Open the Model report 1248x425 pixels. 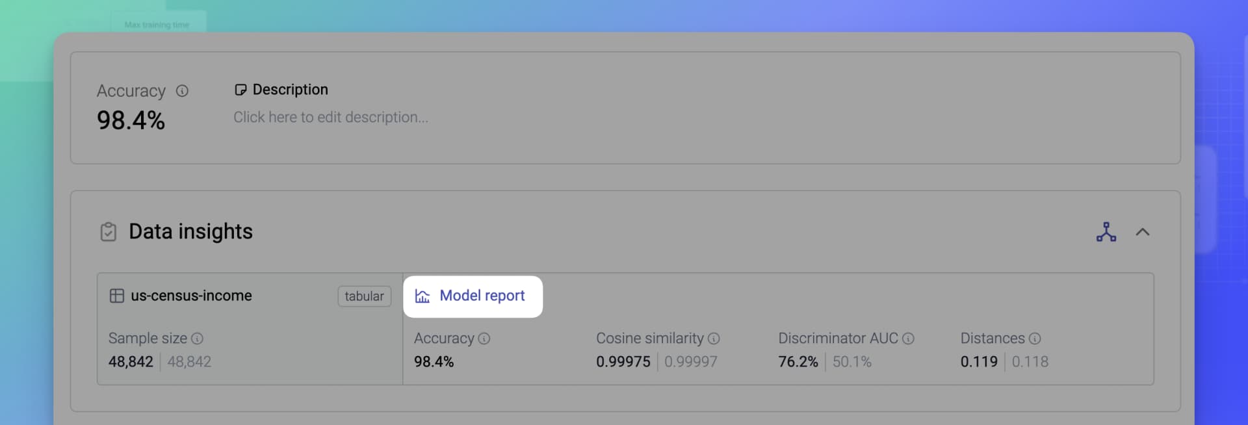[482, 296]
